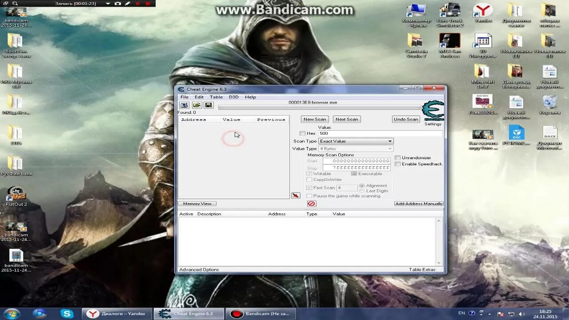Click the Bandicam pencil draw icon
The height and width of the screenshot is (320, 569).
[x=128, y=4]
